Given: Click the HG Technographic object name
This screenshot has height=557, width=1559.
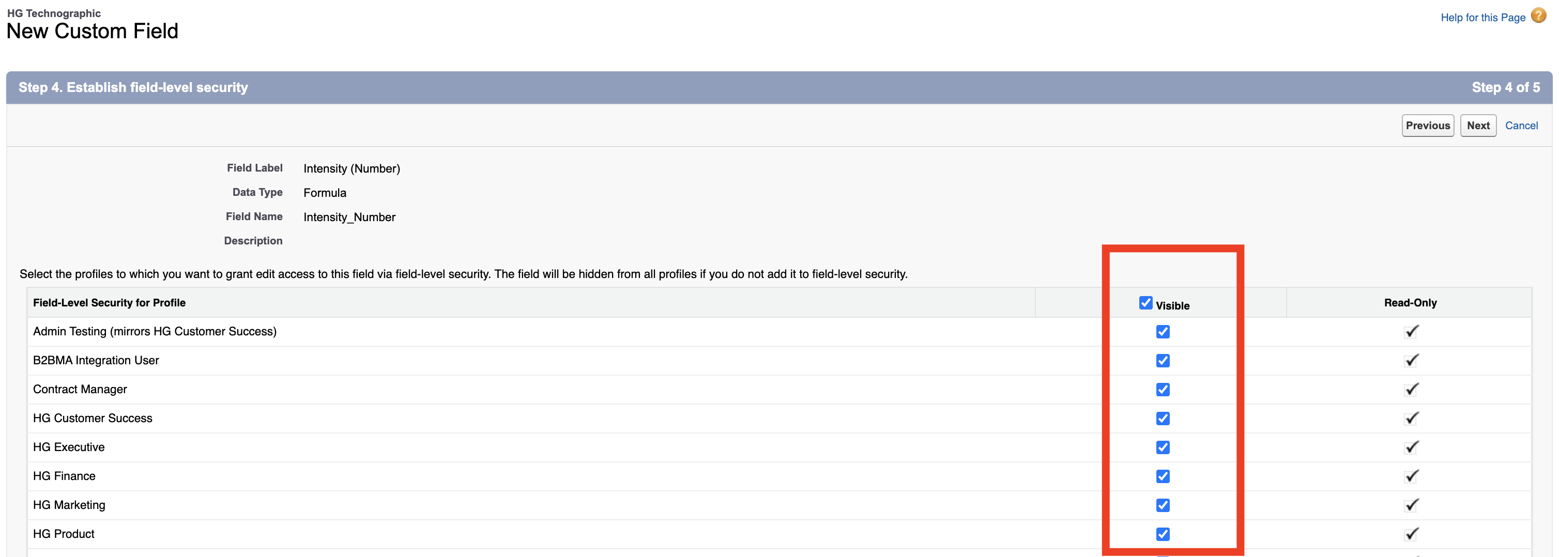Looking at the screenshot, I should [x=54, y=13].
